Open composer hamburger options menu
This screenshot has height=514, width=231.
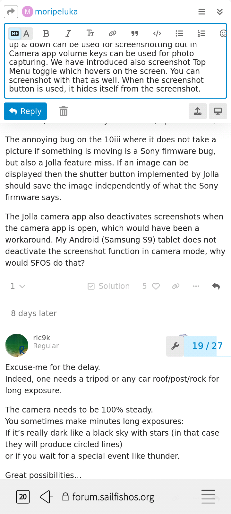pyautogui.click(x=202, y=12)
